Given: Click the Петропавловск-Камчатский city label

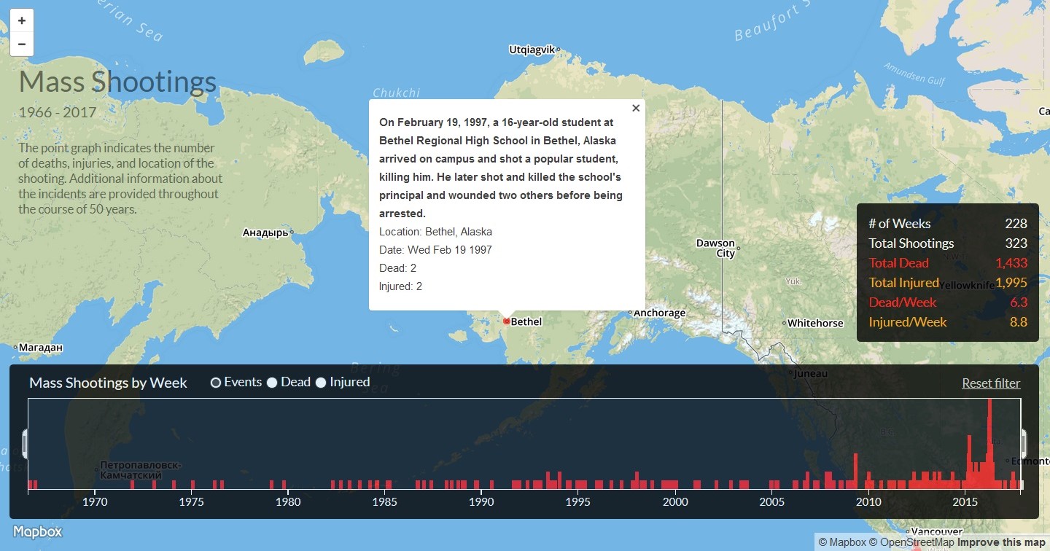Looking at the screenshot, I should coord(141,470).
